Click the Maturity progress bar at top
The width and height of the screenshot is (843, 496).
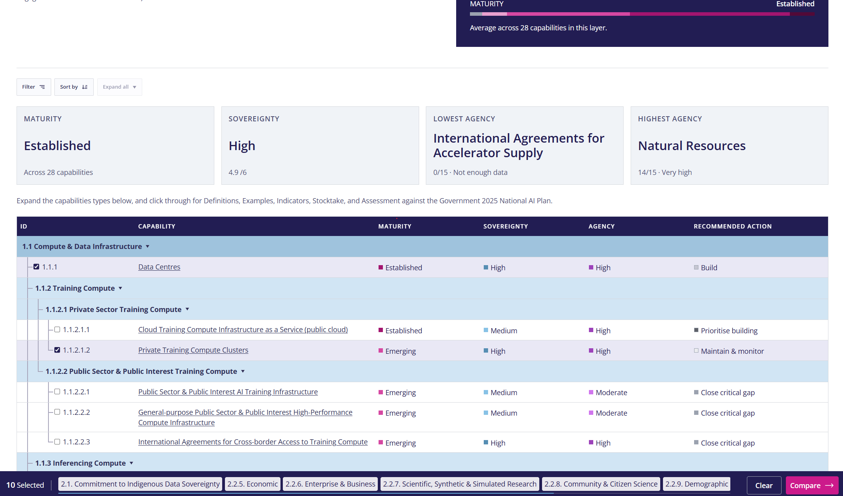642,14
